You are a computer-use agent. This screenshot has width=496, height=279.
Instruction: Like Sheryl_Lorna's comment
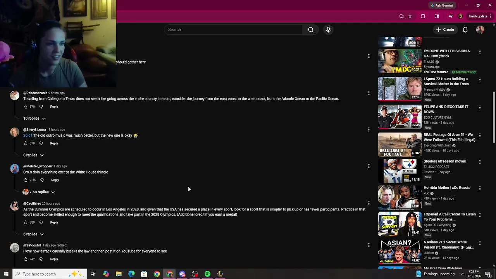pyautogui.click(x=26, y=143)
